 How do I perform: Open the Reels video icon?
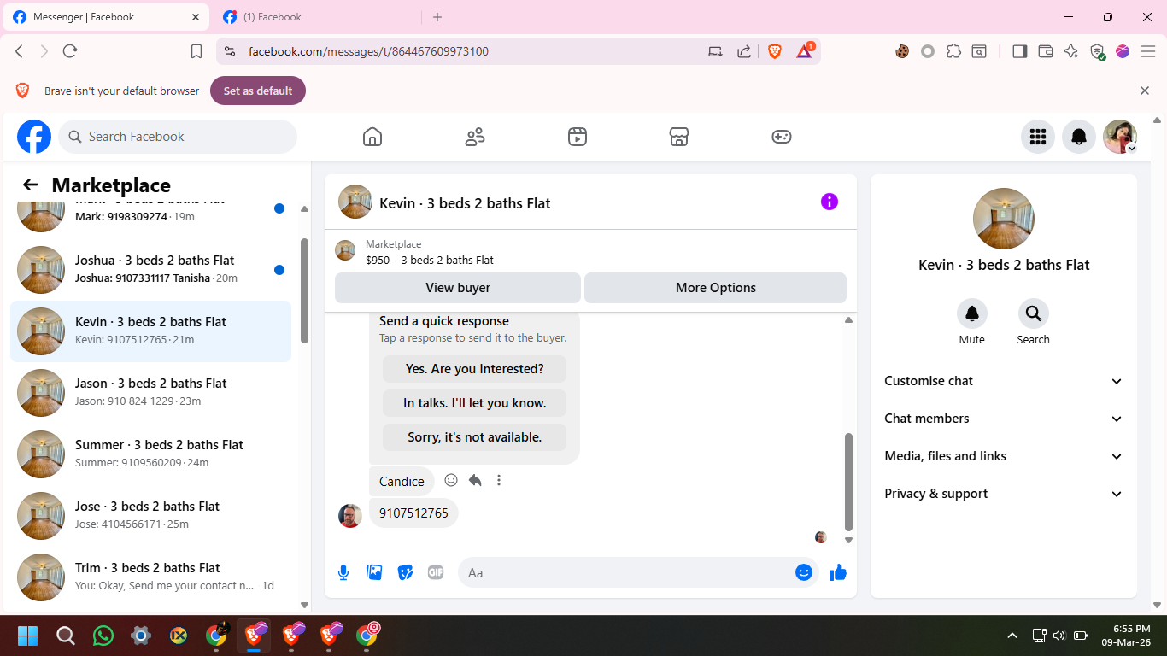(578, 137)
